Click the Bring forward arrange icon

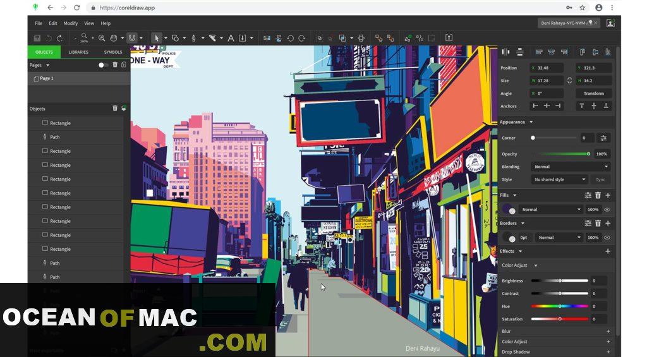[x=379, y=38]
